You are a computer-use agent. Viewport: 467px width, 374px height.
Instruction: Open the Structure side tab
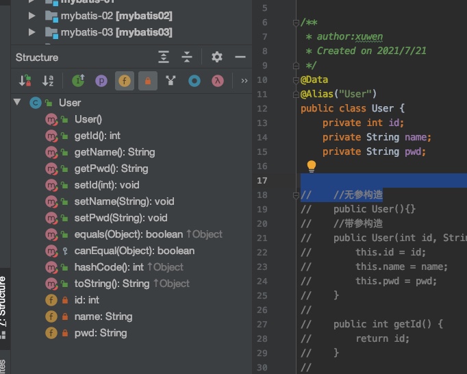[3, 301]
